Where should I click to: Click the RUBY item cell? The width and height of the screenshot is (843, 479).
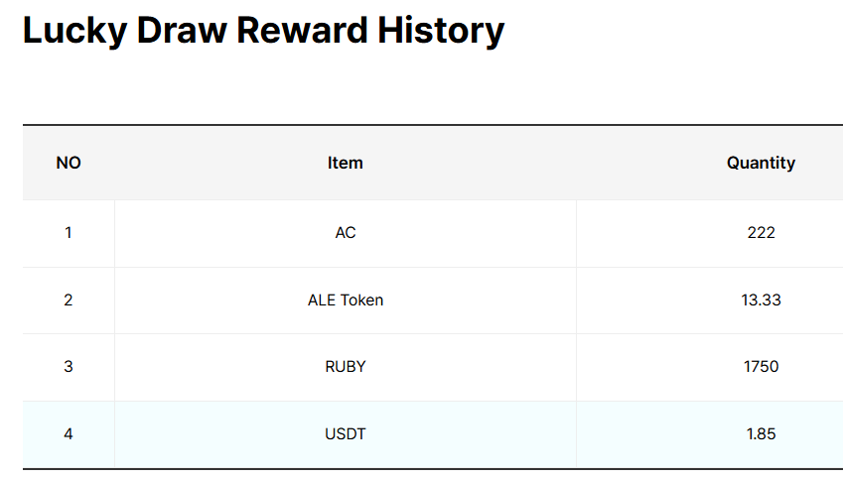tap(346, 367)
